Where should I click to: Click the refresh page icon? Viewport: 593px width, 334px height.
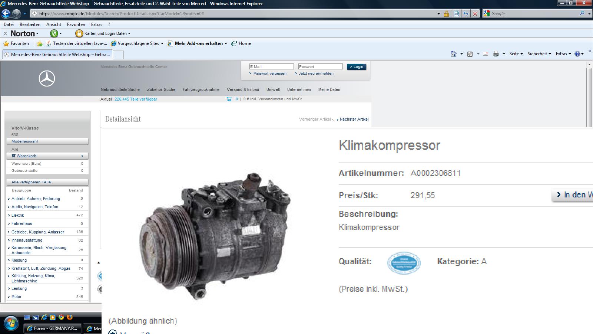tap(466, 14)
